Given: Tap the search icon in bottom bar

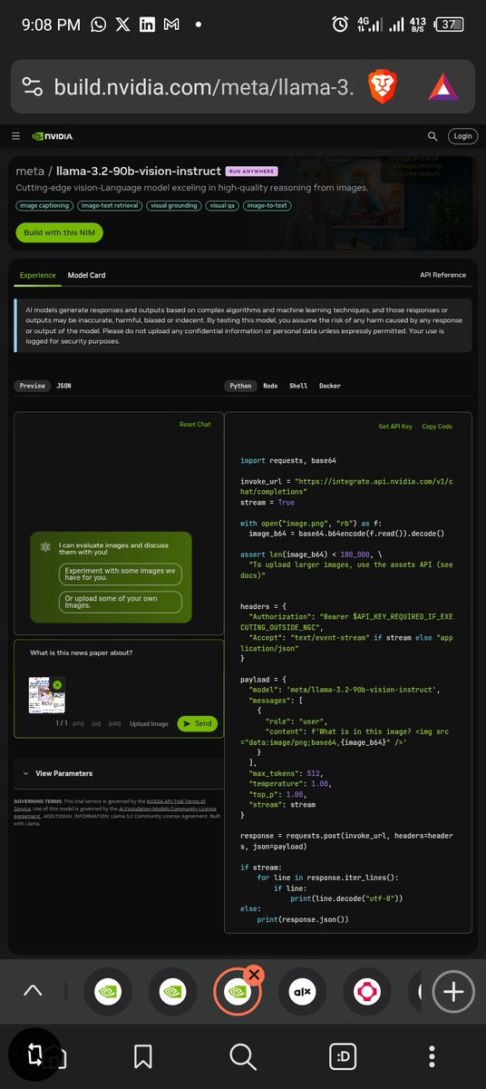Looking at the screenshot, I should click(x=242, y=1055).
